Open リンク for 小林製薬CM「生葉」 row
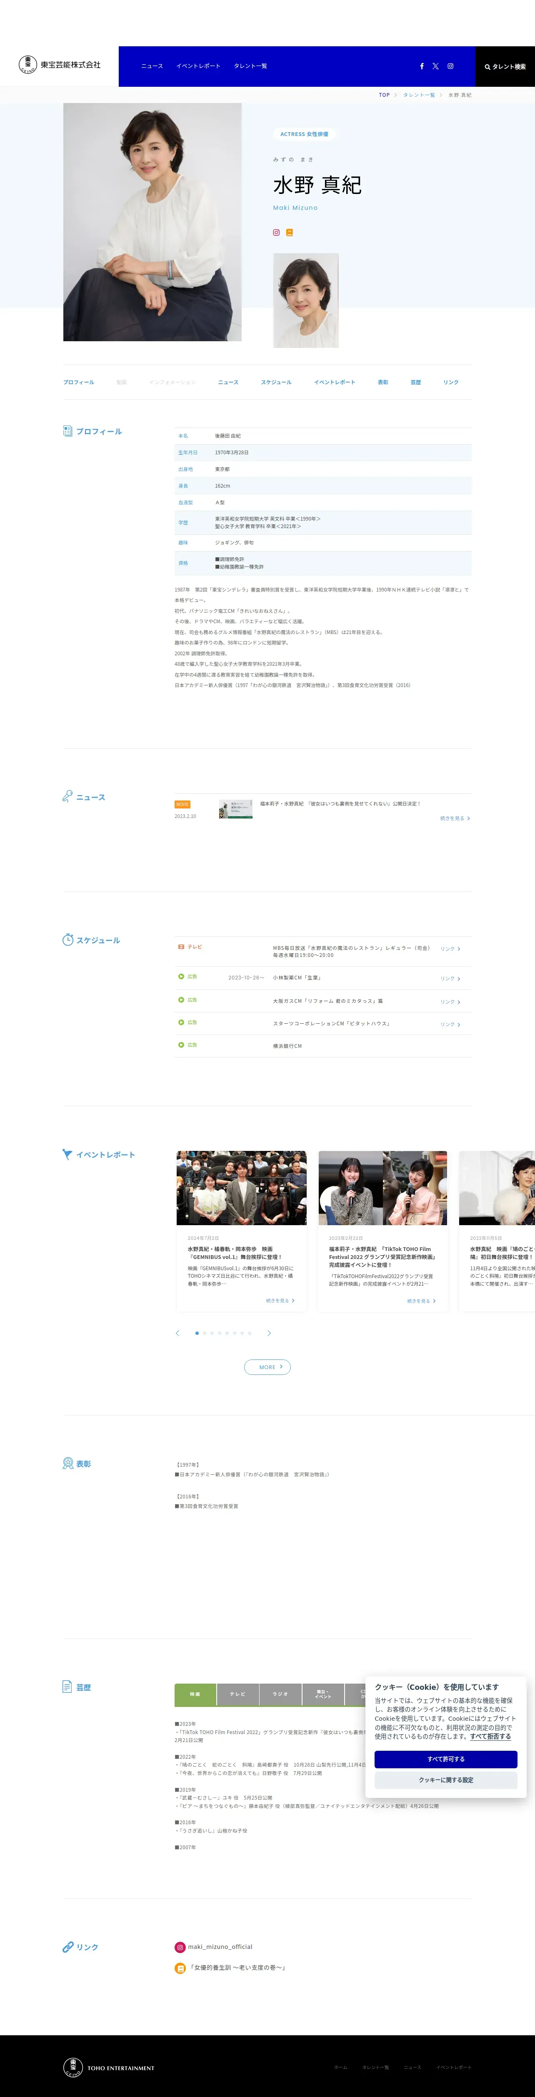Image resolution: width=535 pixels, height=2097 pixels. coord(450,979)
